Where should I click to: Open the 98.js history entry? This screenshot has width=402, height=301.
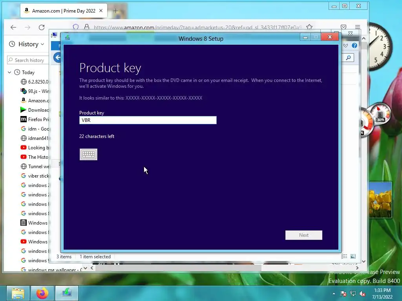[35, 91]
